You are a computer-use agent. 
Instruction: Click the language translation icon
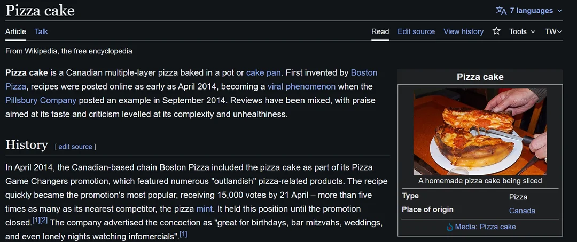tap(501, 11)
